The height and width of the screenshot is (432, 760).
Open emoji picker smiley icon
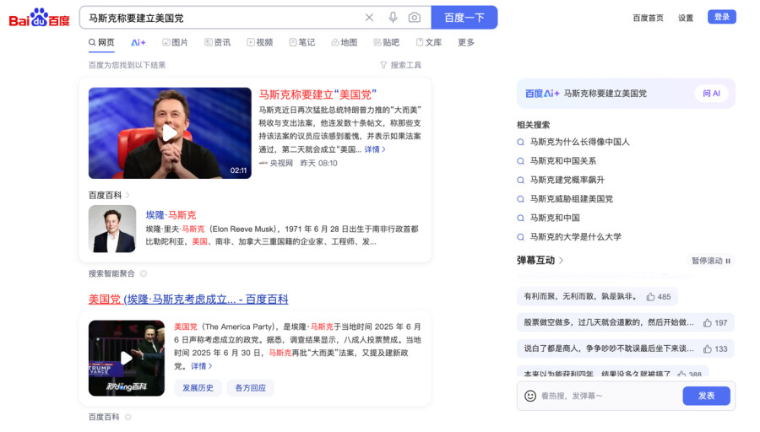pos(530,396)
